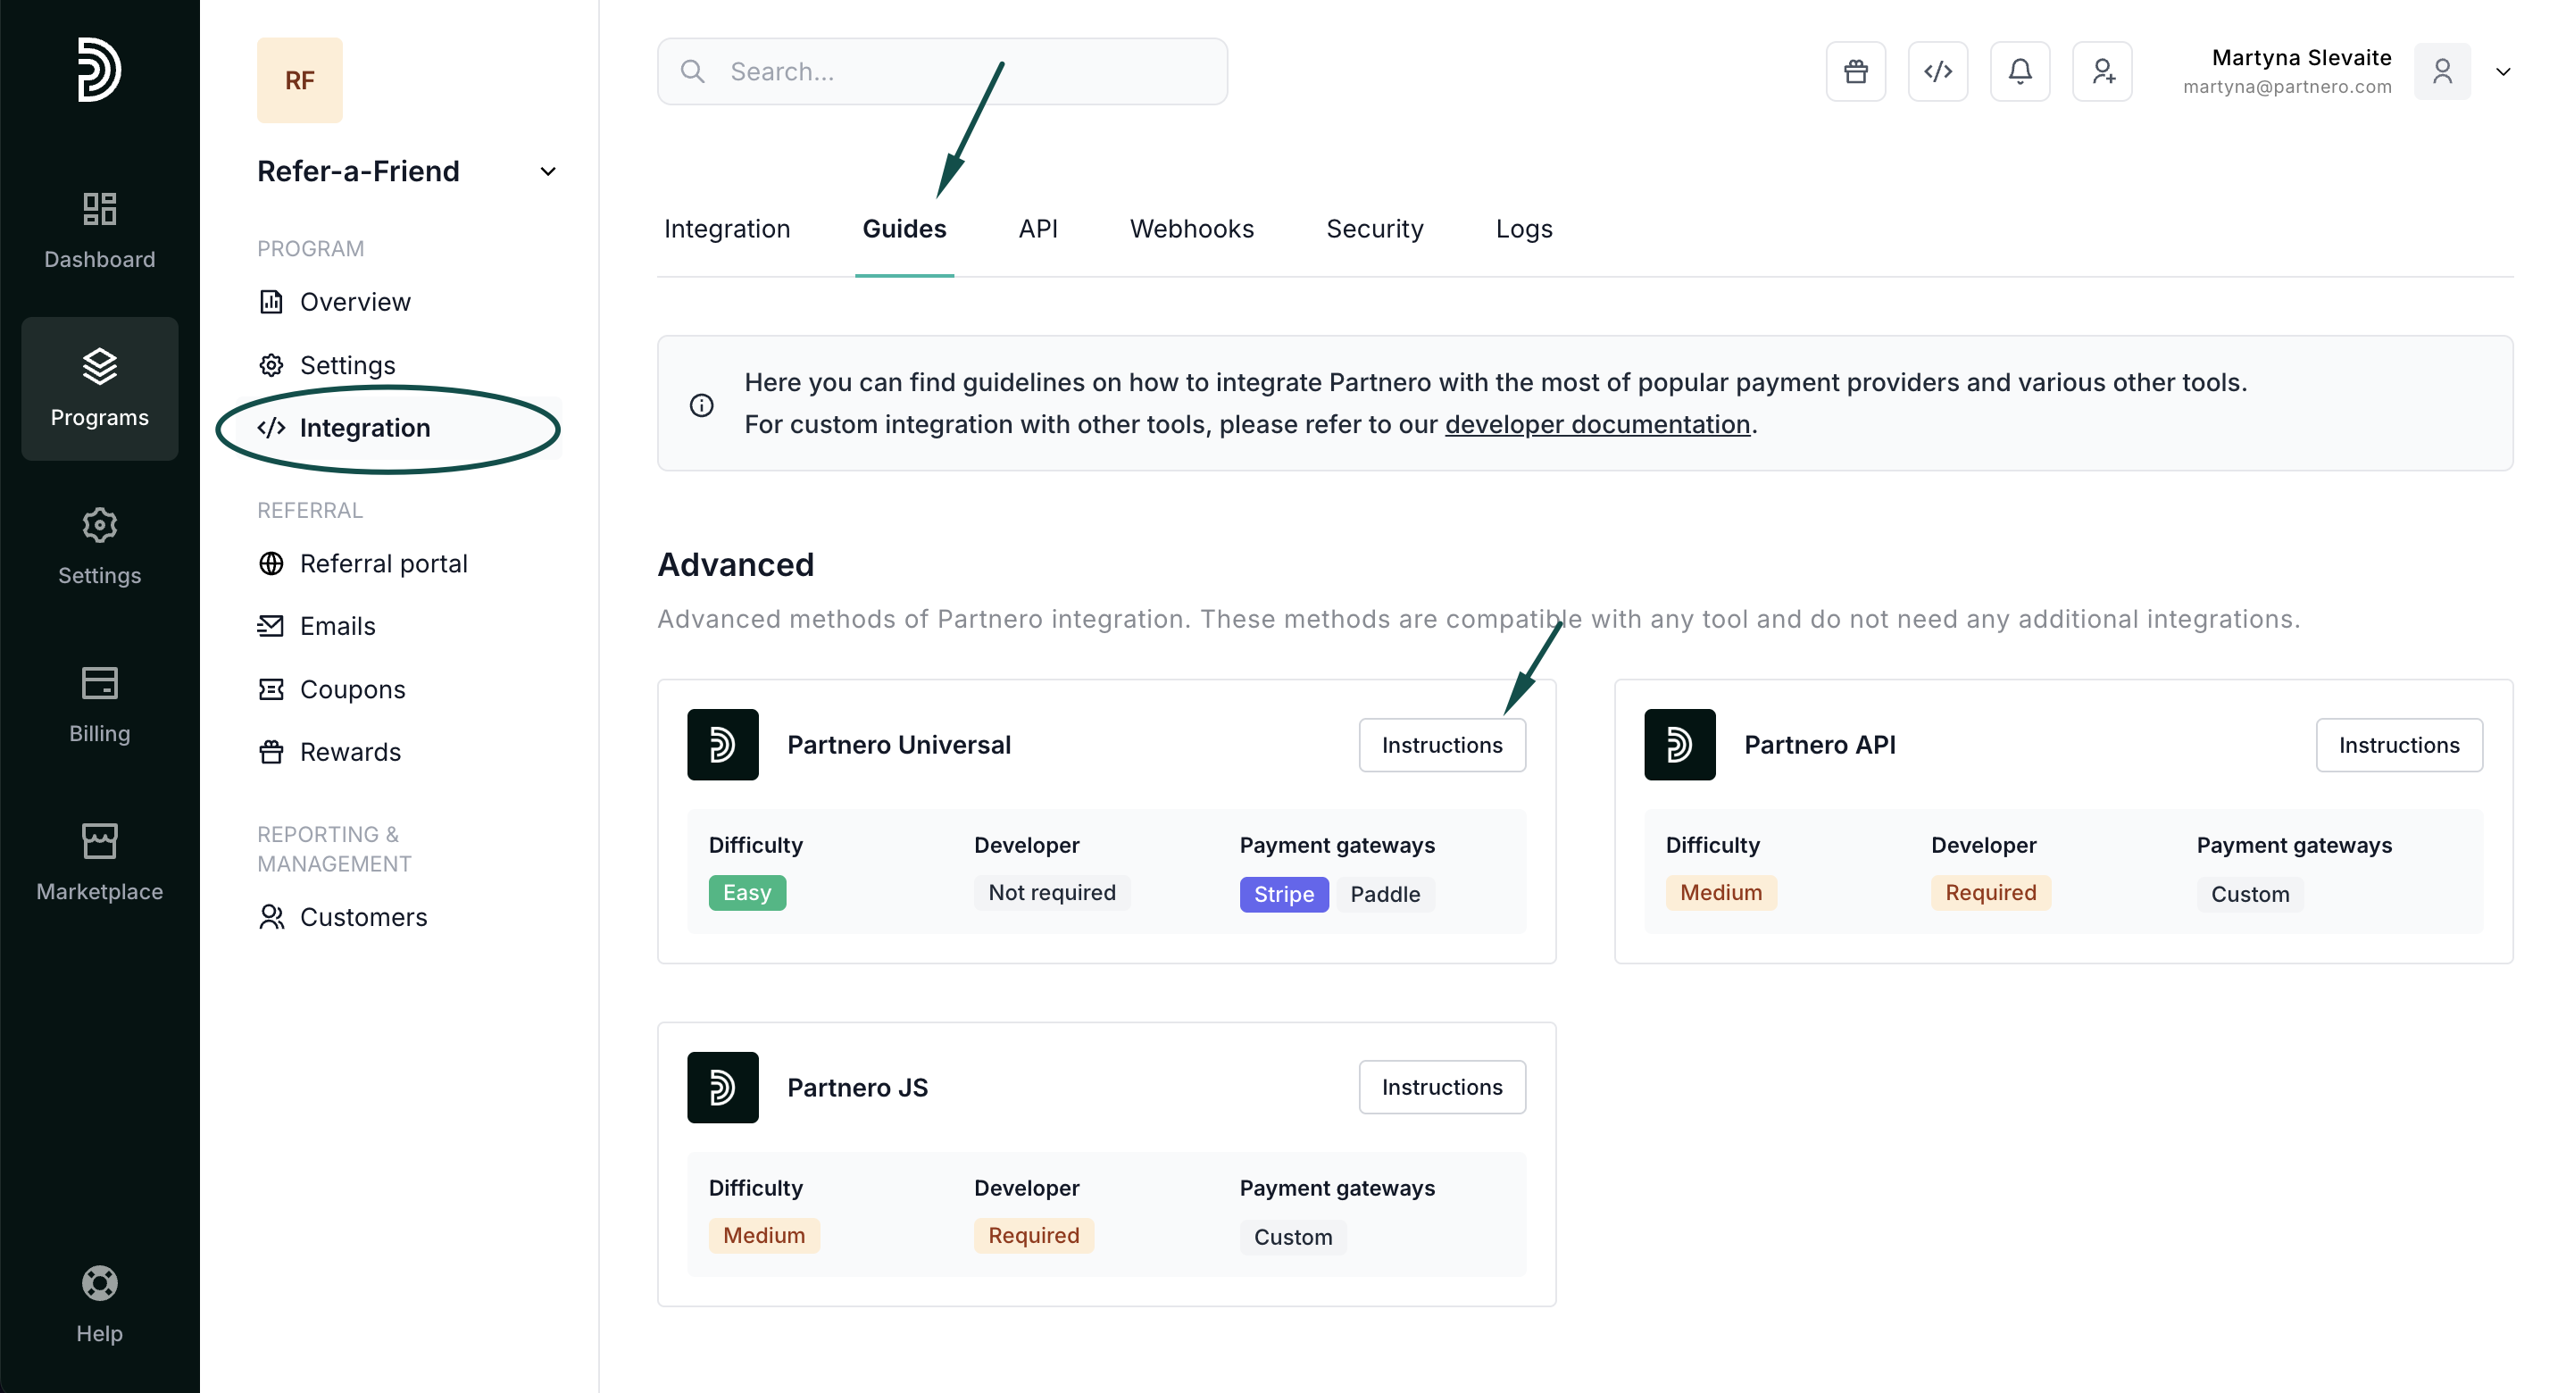Switch to the Webhooks tab
This screenshot has width=2566, height=1393.
[x=1191, y=229]
